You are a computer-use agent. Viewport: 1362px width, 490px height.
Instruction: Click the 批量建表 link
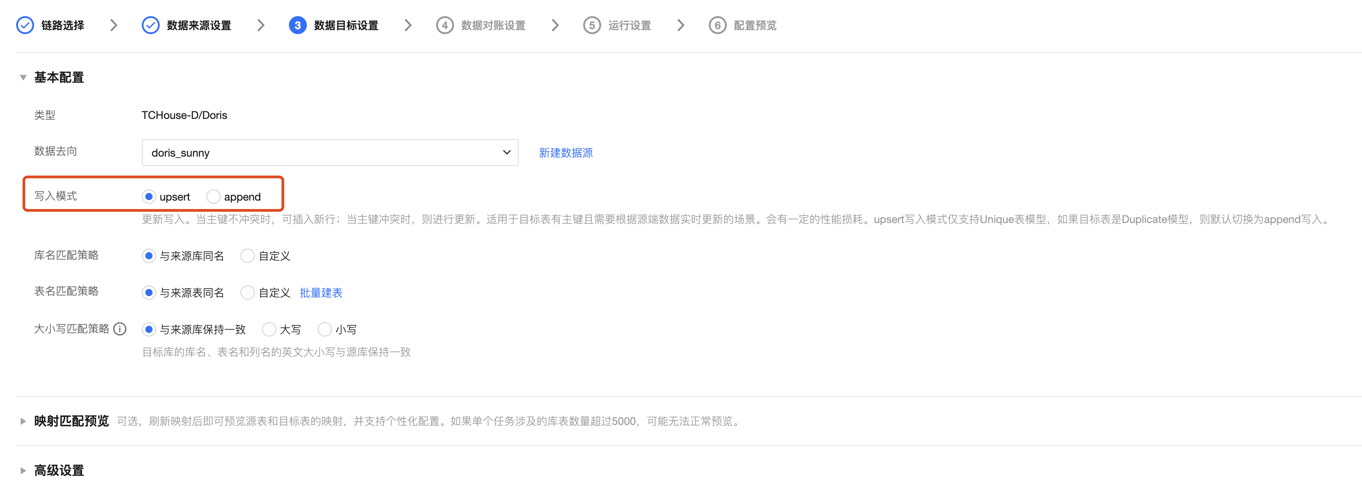tap(320, 293)
